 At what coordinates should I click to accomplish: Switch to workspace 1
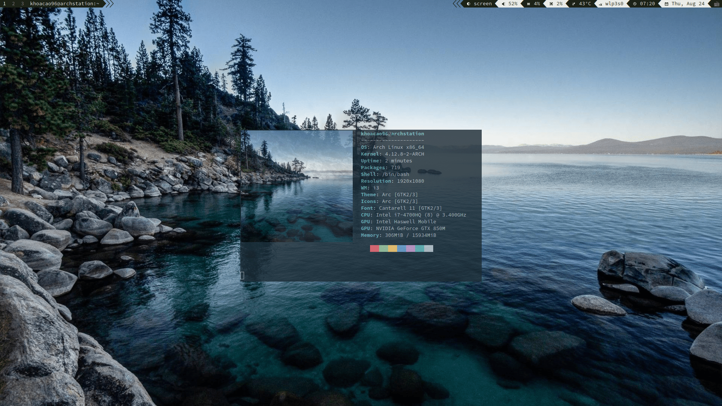(x=5, y=4)
